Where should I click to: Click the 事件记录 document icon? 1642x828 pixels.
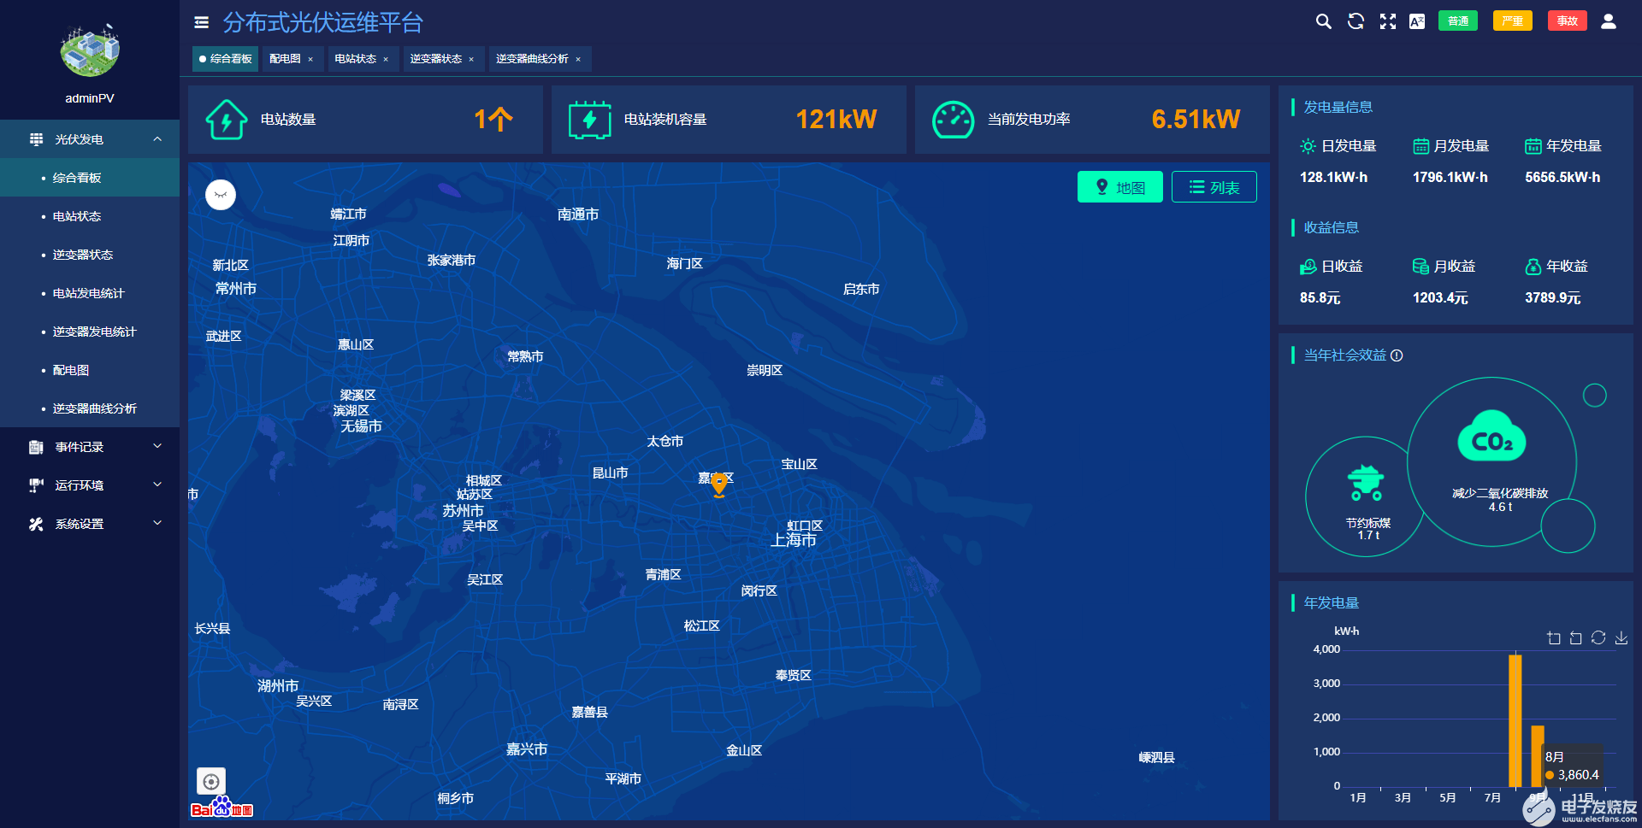(x=36, y=447)
